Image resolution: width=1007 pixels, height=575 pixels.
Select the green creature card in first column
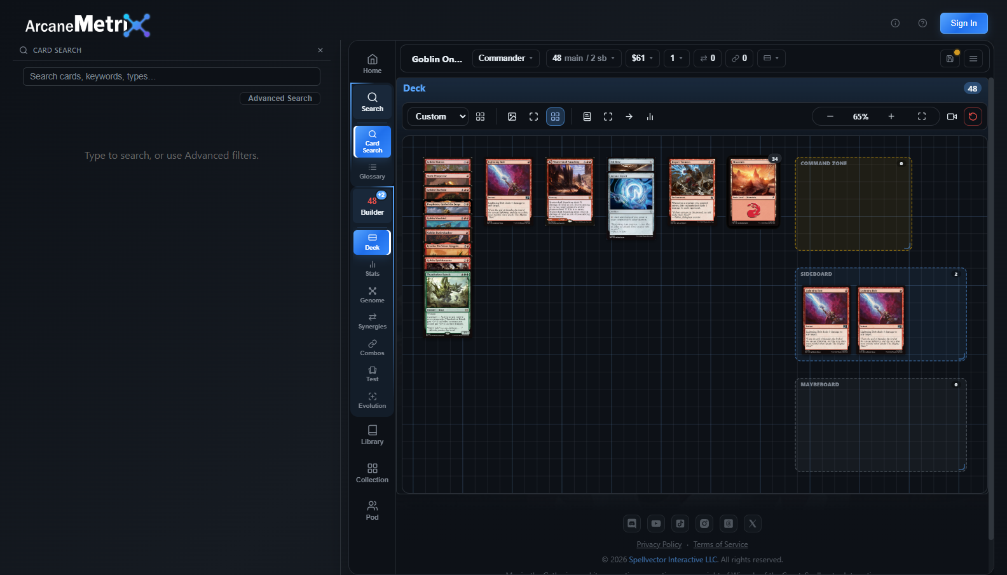(x=448, y=304)
